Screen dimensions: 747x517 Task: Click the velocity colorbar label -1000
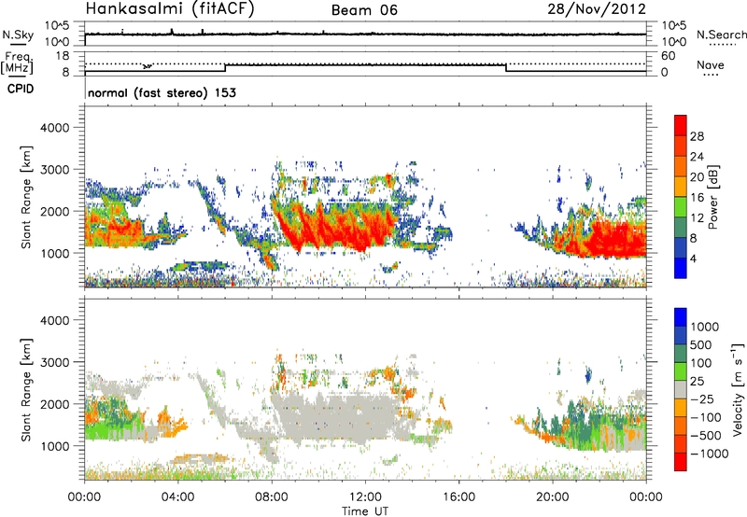click(x=709, y=454)
